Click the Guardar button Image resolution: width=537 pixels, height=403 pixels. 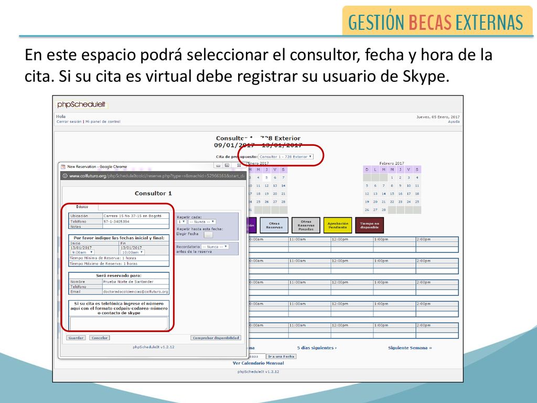click(76, 338)
